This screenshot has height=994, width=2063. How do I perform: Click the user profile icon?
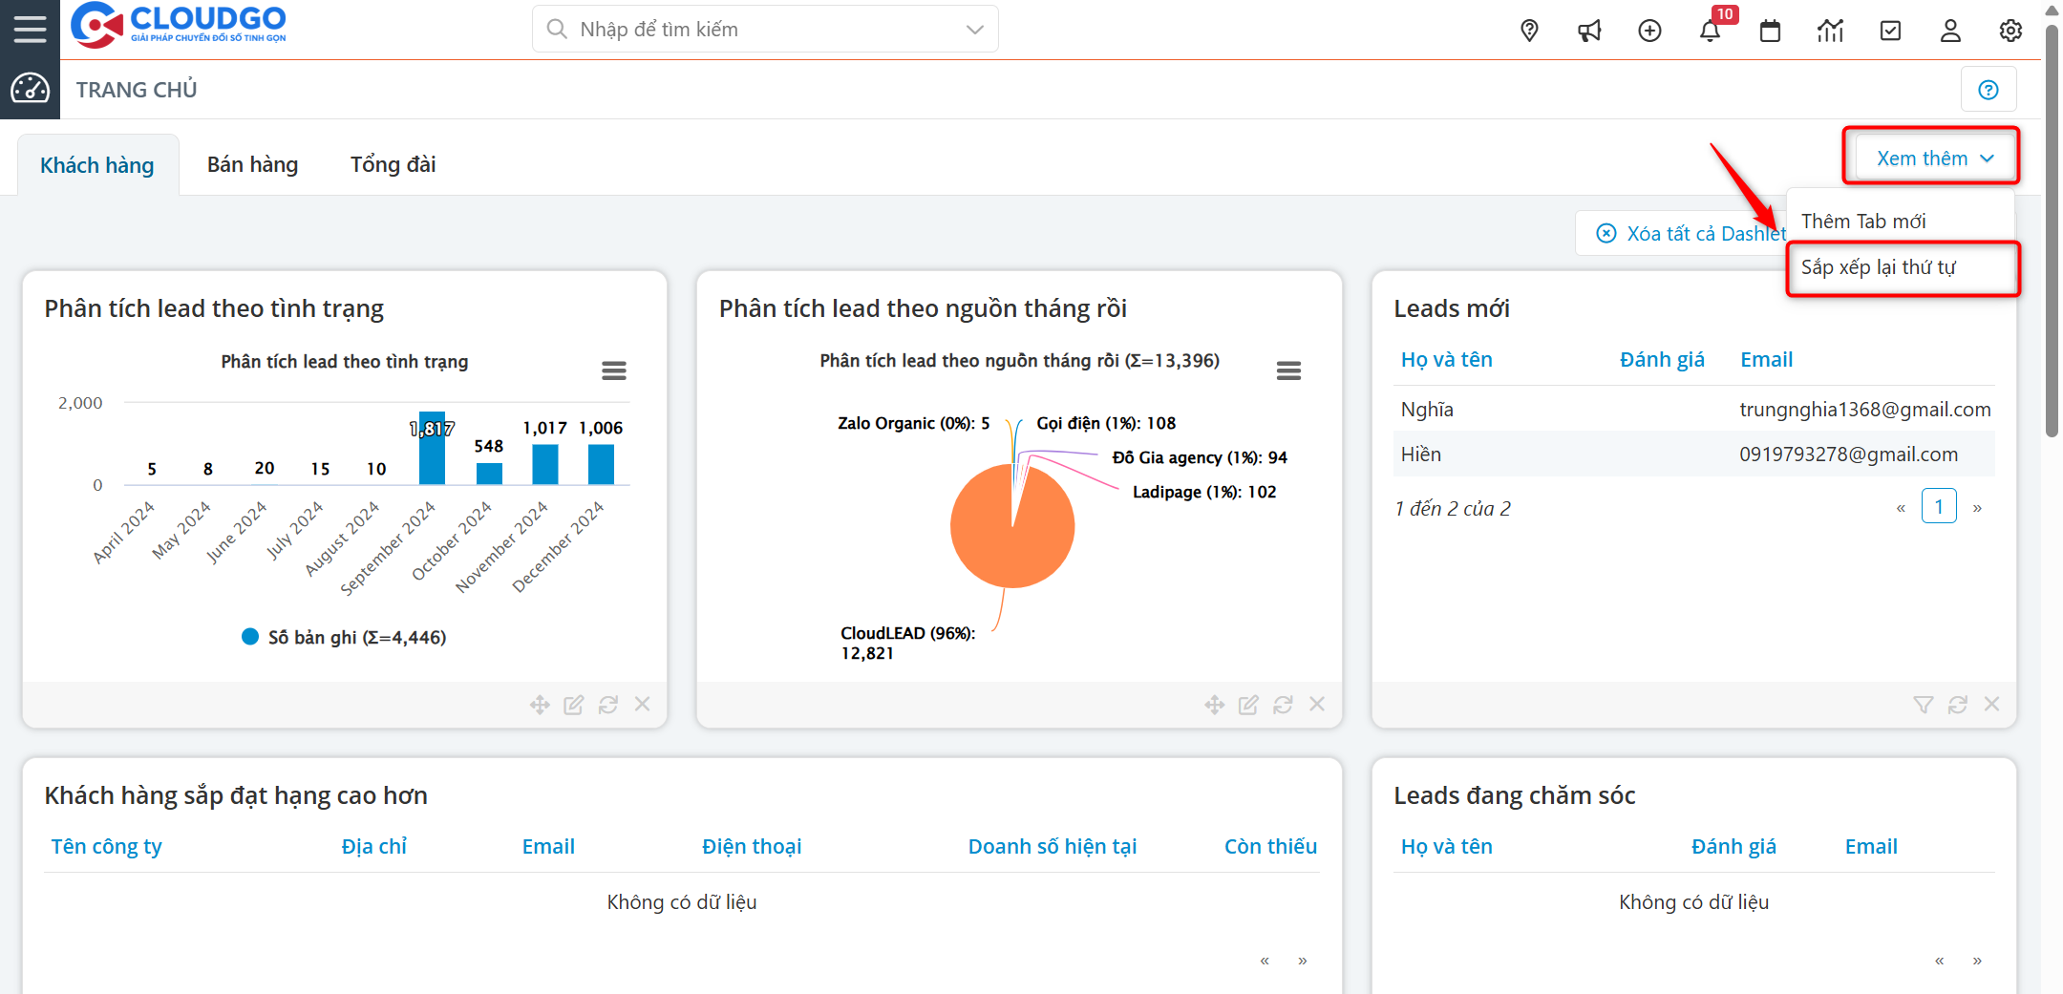1950,31
